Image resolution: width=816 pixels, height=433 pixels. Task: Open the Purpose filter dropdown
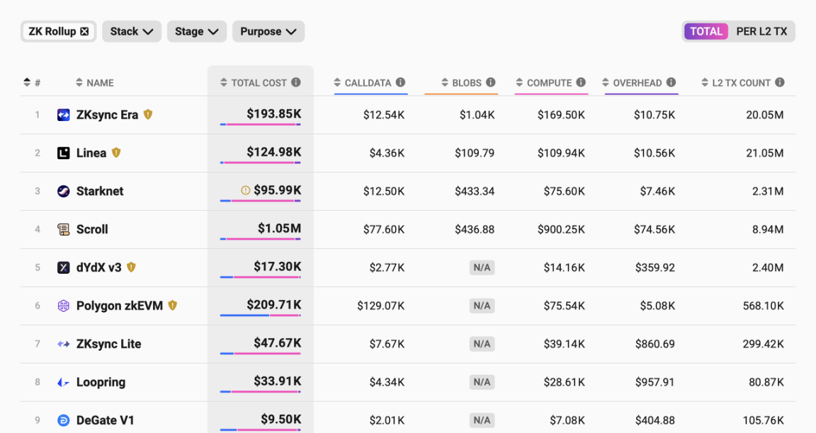268,32
